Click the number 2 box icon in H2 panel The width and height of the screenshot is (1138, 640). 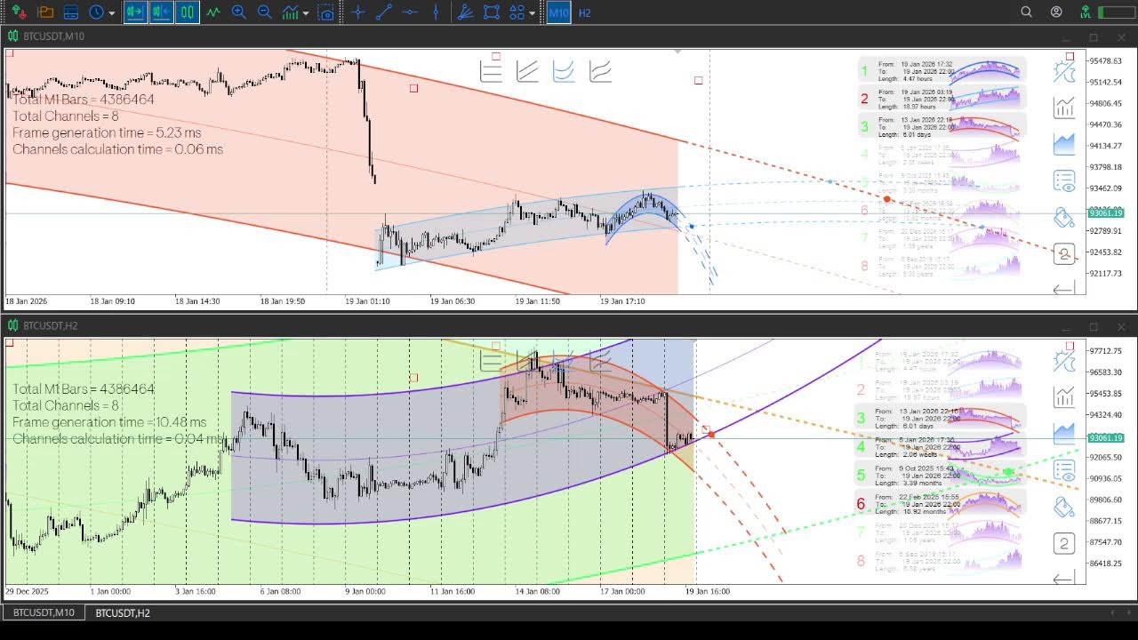1064,543
